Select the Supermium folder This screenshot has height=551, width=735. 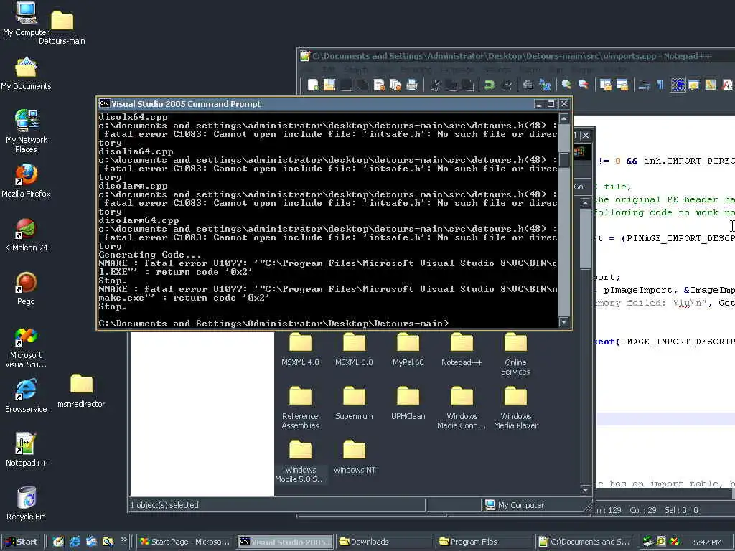pyautogui.click(x=354, y=403)
